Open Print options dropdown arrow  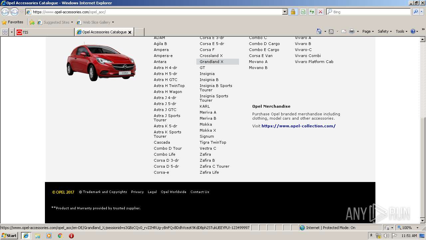point(358,31)
